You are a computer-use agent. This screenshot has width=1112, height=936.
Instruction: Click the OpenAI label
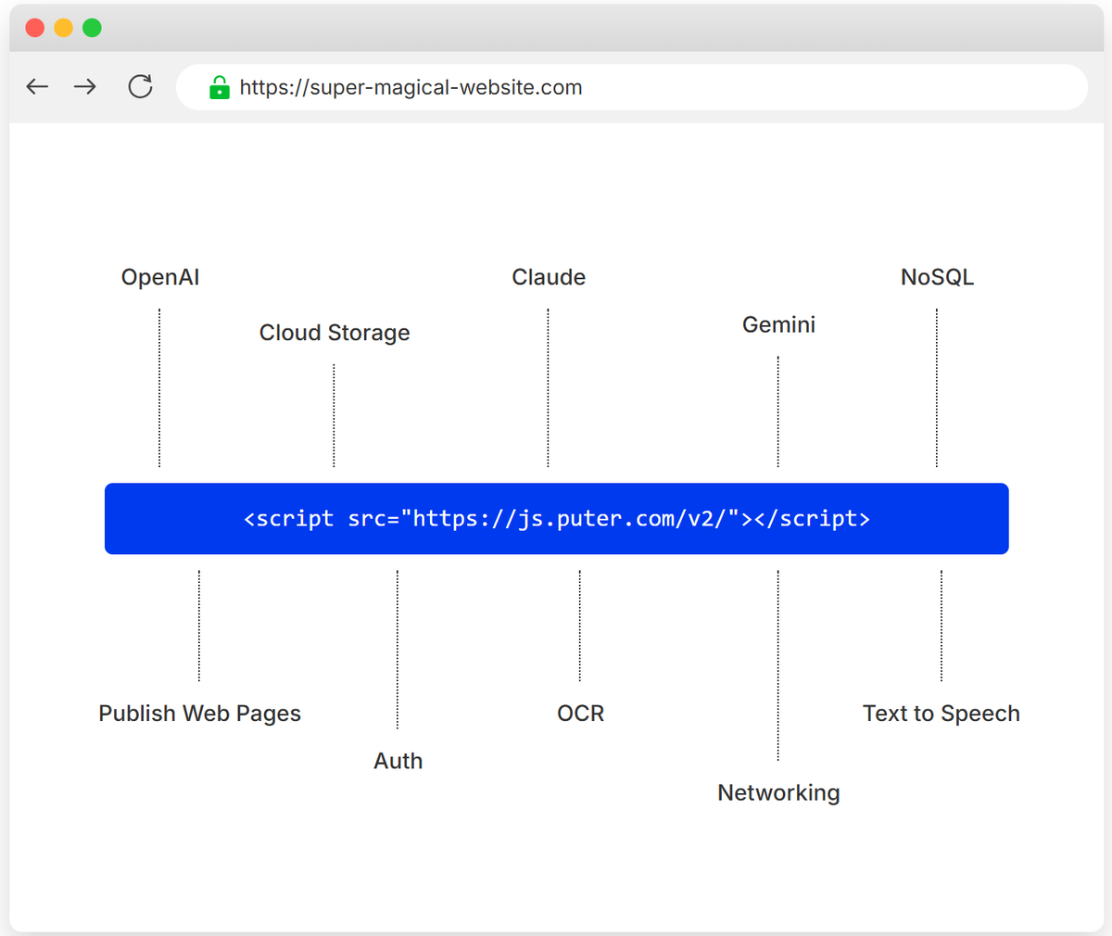pos(160,277)
